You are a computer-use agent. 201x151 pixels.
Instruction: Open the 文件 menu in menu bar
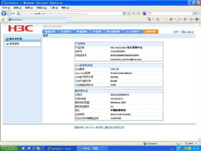click(x=6, y=8)
